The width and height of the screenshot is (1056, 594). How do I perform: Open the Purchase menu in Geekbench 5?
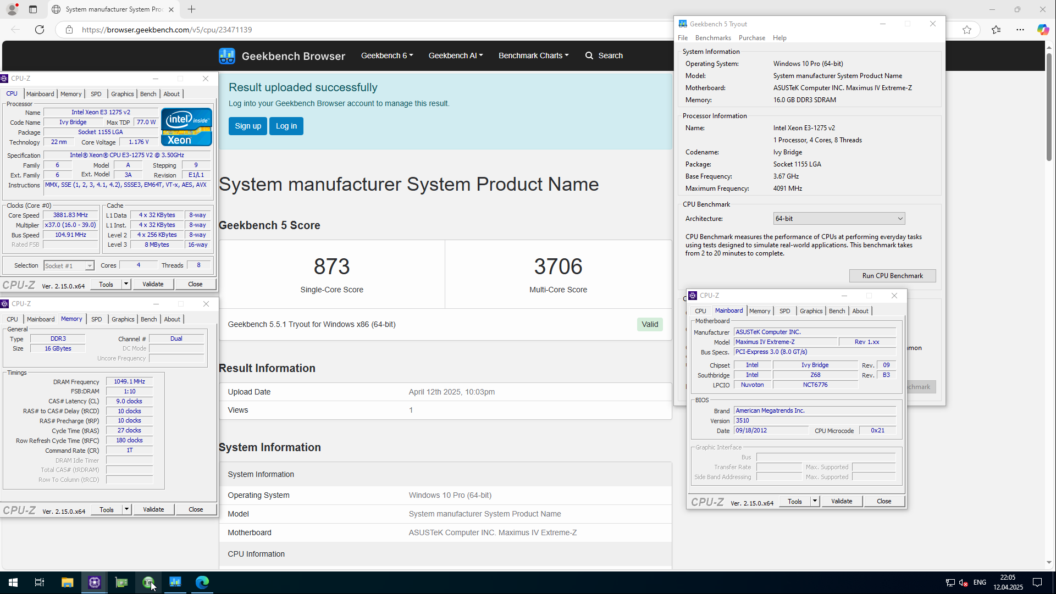[x=752, y=38]
